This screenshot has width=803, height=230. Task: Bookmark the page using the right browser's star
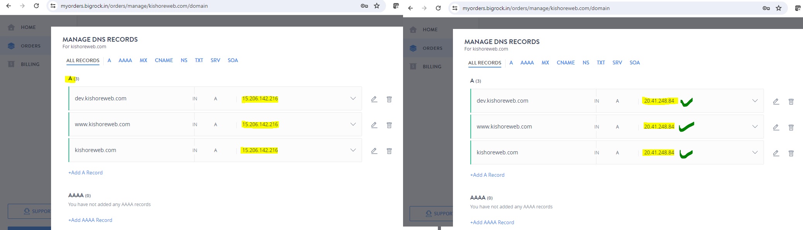pyautogui.click(x=779, y=8)
